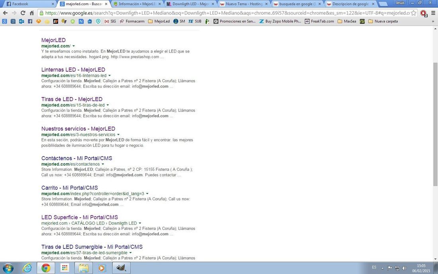Open the SIG bookmark
The image size is (438, 274).
click(x=110, y=21)
